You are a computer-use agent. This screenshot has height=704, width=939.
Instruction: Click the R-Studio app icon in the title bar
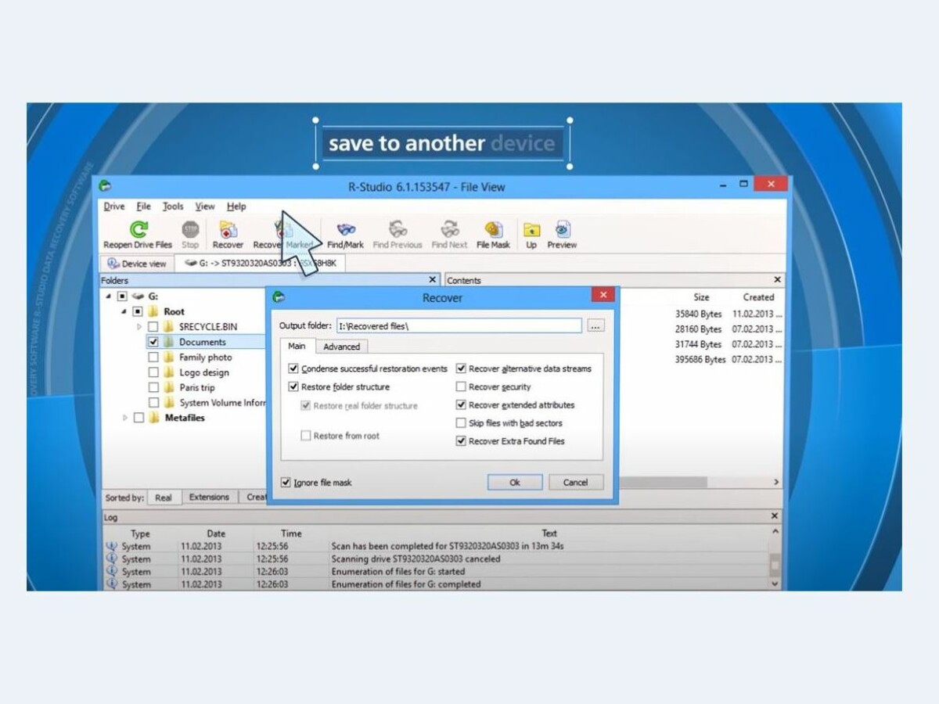coord(106,186)
